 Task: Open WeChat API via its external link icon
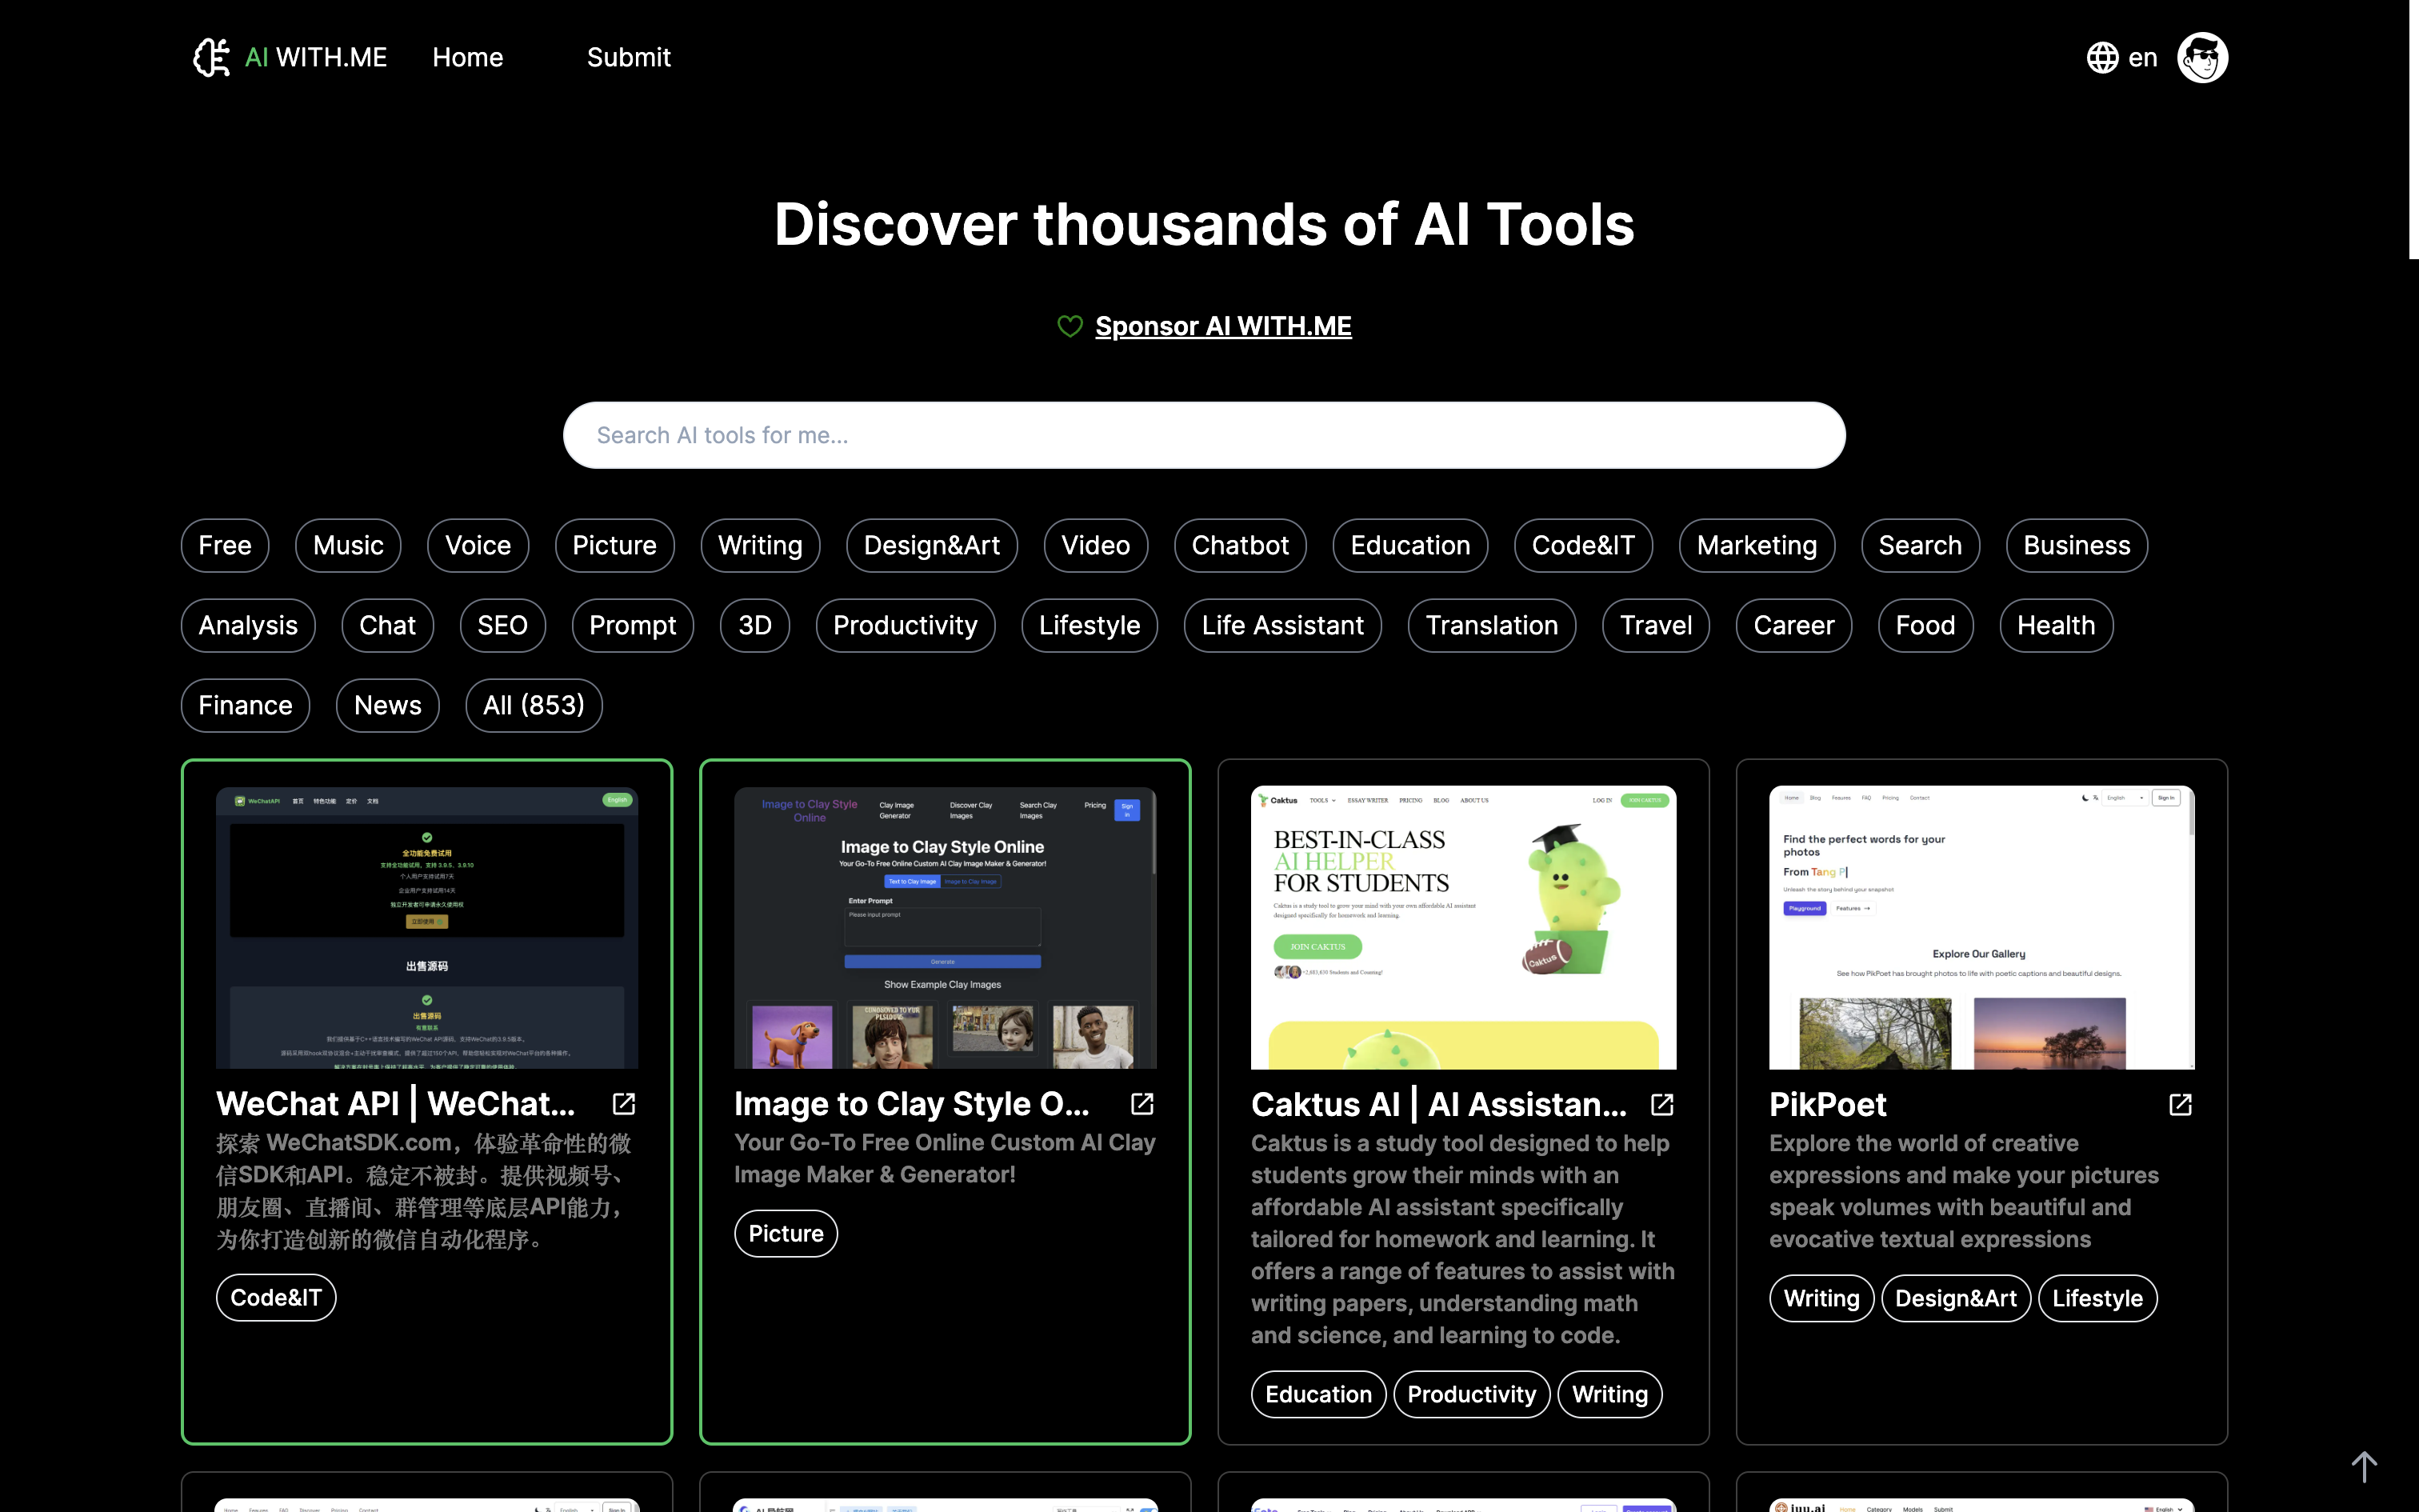pos(624,1103)
